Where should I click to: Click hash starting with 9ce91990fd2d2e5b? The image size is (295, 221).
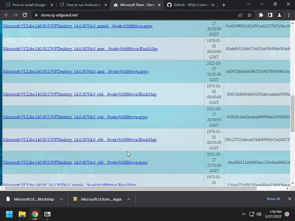258,26
